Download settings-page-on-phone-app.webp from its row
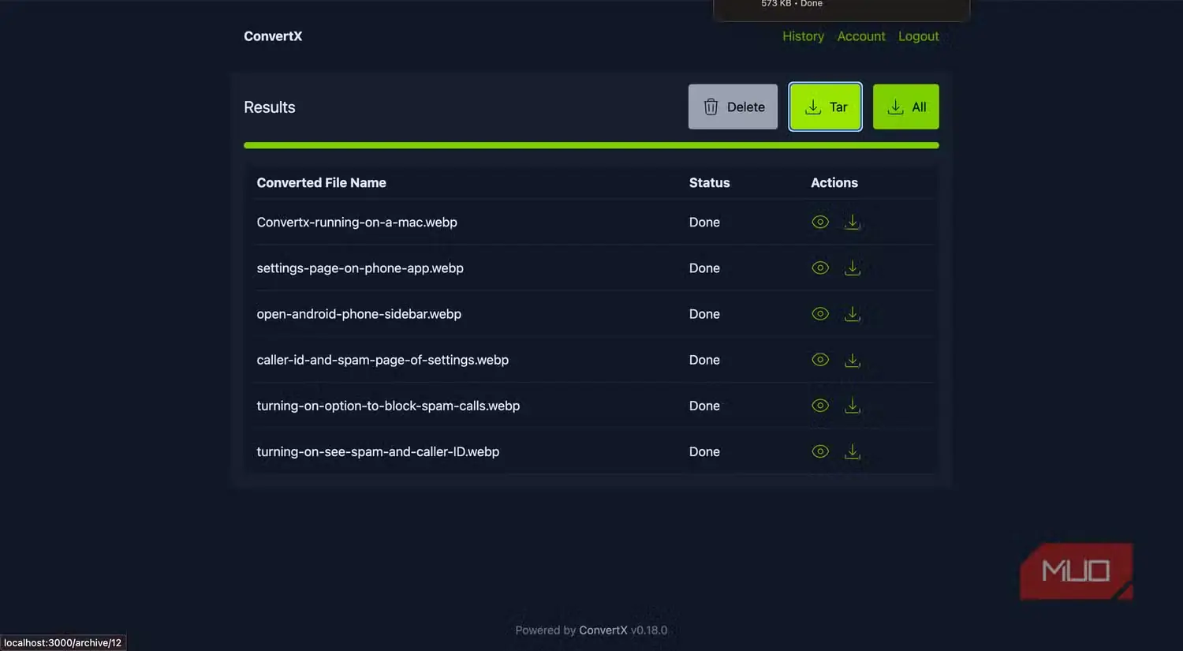The height and width of the screenshot is (651, 1183). click(x=852, y=268)
